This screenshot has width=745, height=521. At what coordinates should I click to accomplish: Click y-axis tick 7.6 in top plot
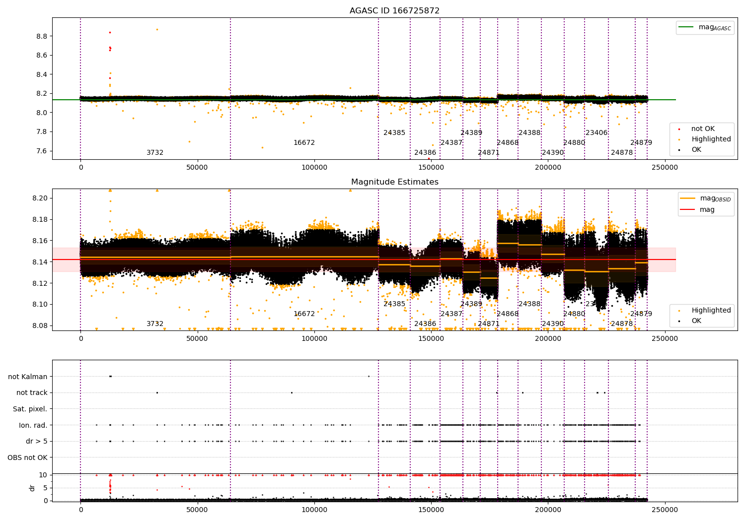point(41,151)
